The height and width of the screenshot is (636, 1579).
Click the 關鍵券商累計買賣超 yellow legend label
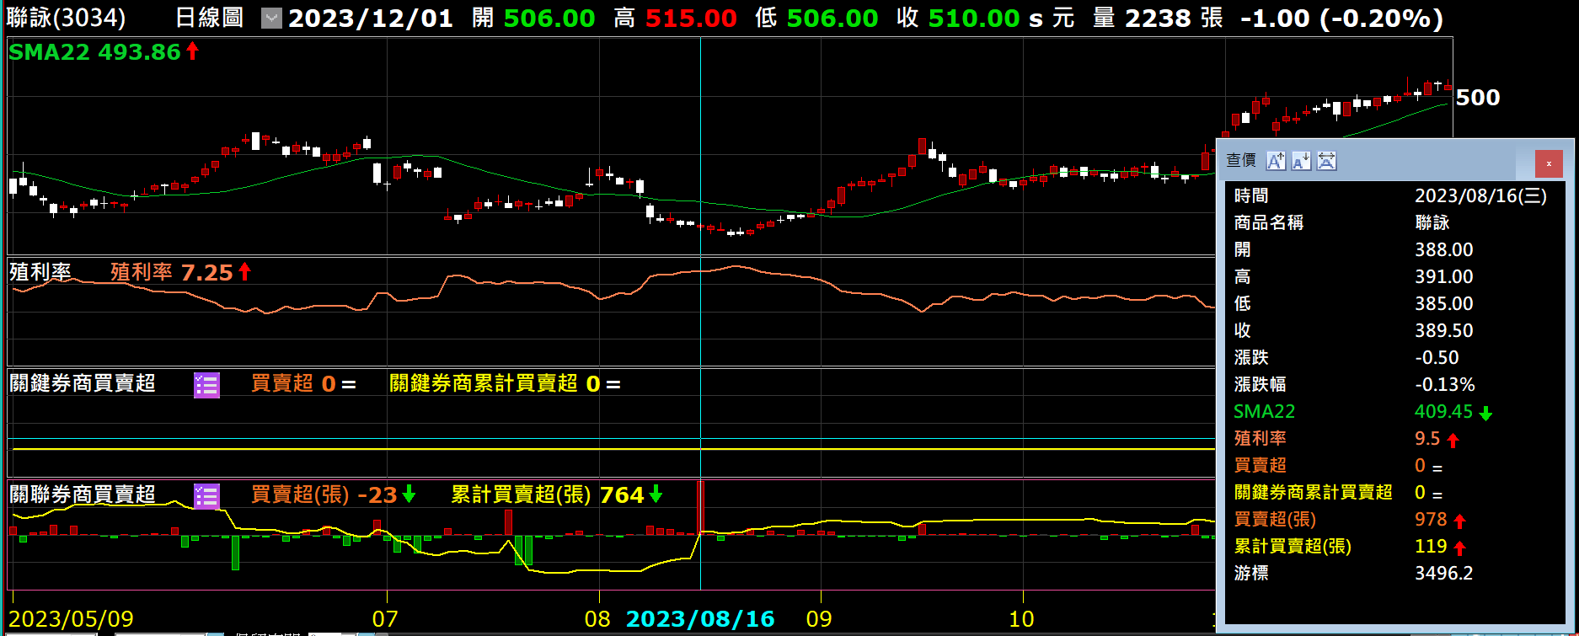[x=483, y=384]
